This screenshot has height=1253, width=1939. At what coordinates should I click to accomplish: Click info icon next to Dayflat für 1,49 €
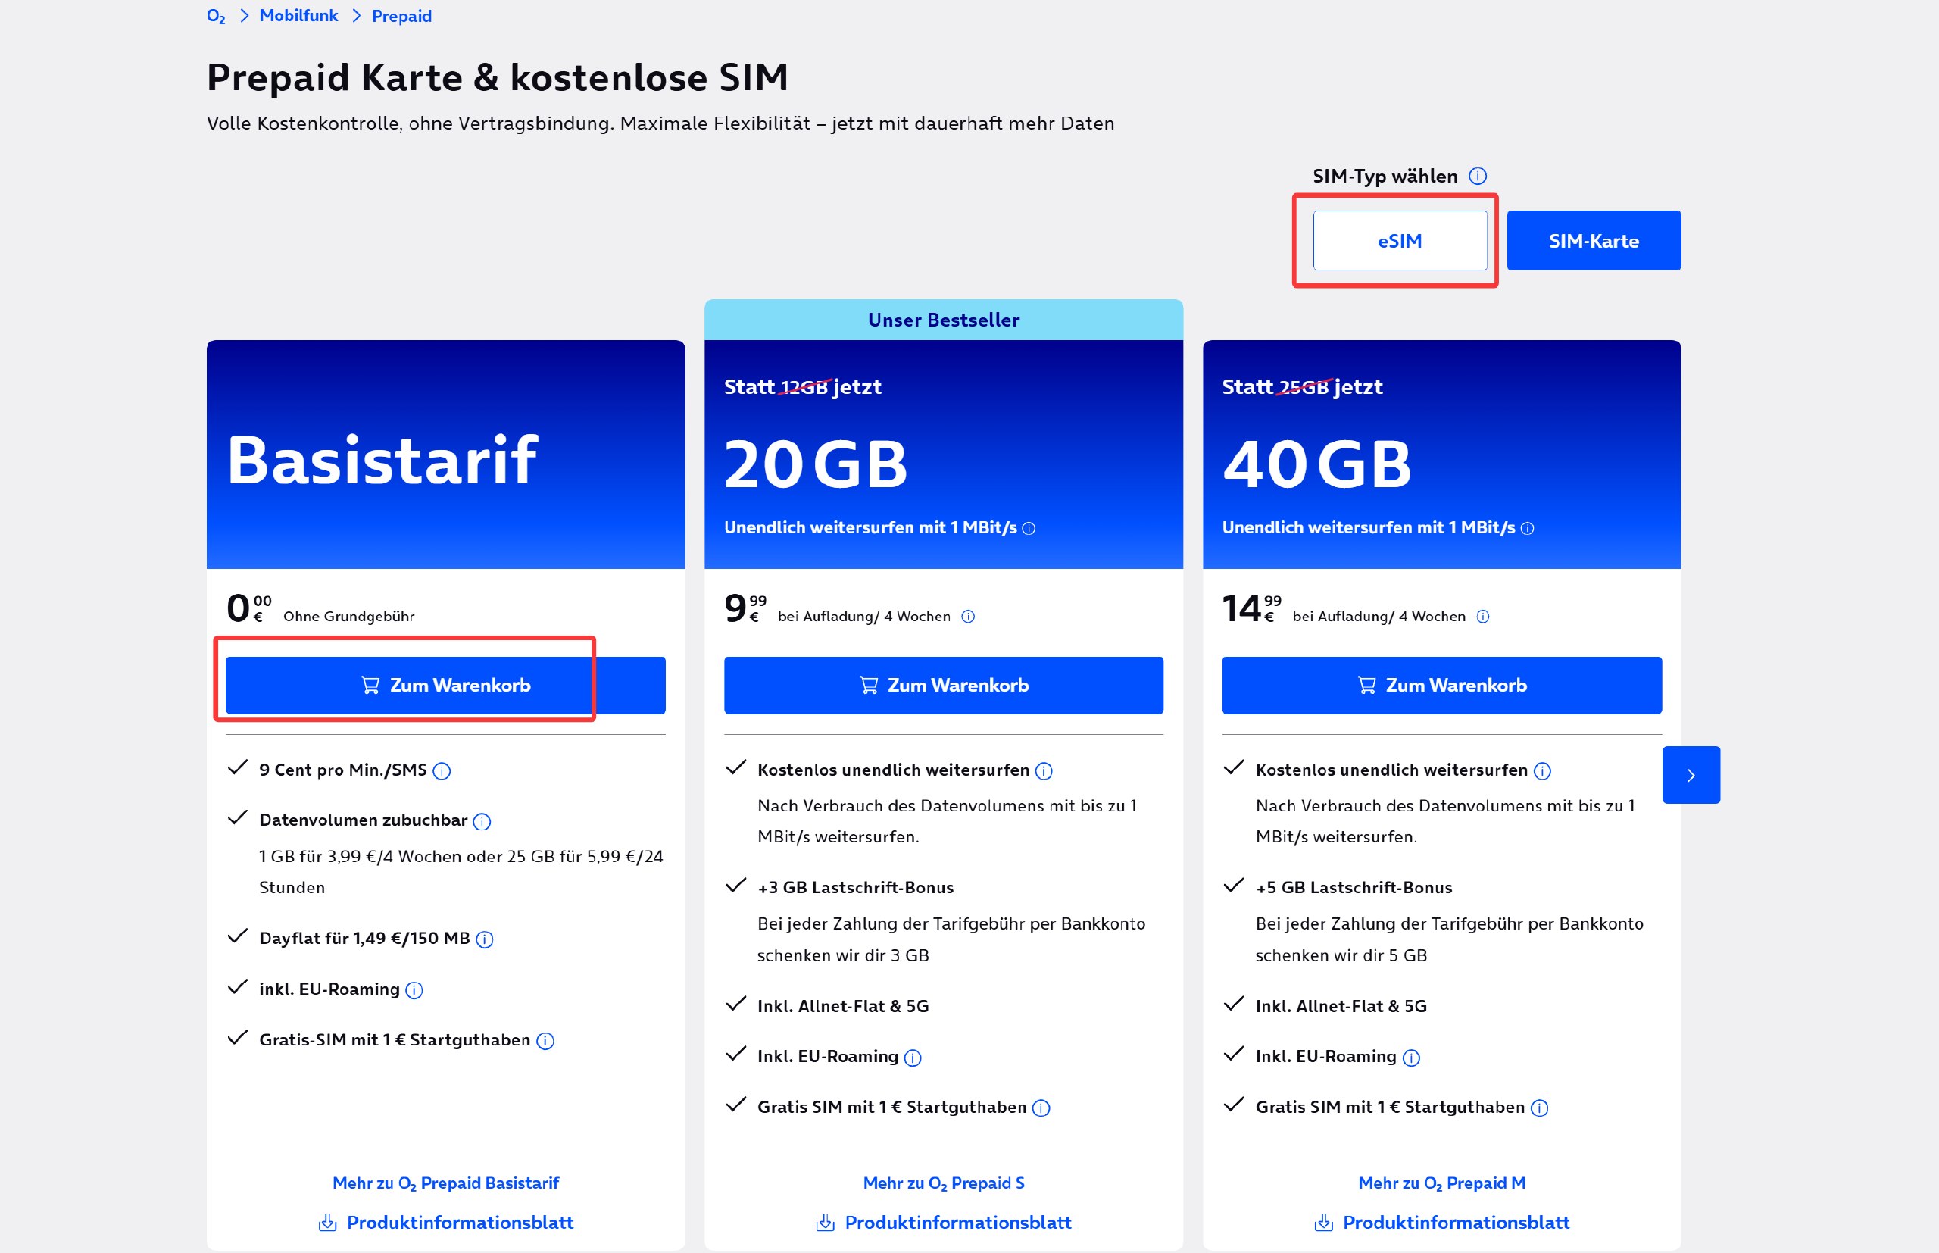[x=484, y=939]
